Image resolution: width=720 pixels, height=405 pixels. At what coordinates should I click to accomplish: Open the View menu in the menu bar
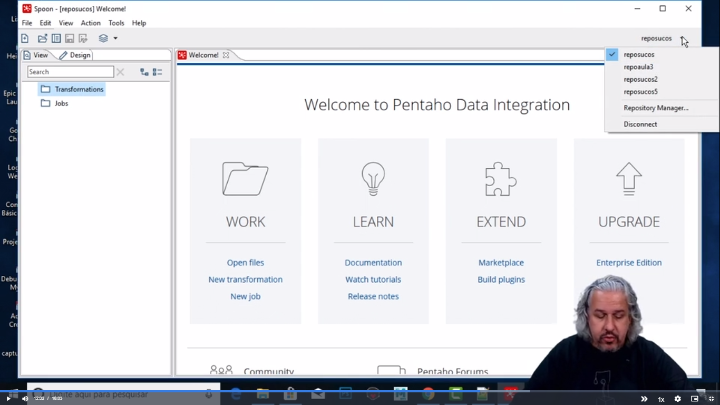click(66, 23)
